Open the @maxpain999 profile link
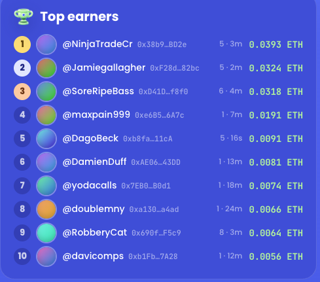320x282 pixels. click(x=96, y=115)
